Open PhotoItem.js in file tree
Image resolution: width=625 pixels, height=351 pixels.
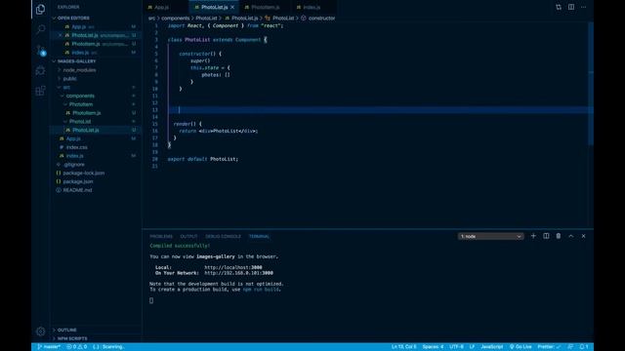pos(87,113)
